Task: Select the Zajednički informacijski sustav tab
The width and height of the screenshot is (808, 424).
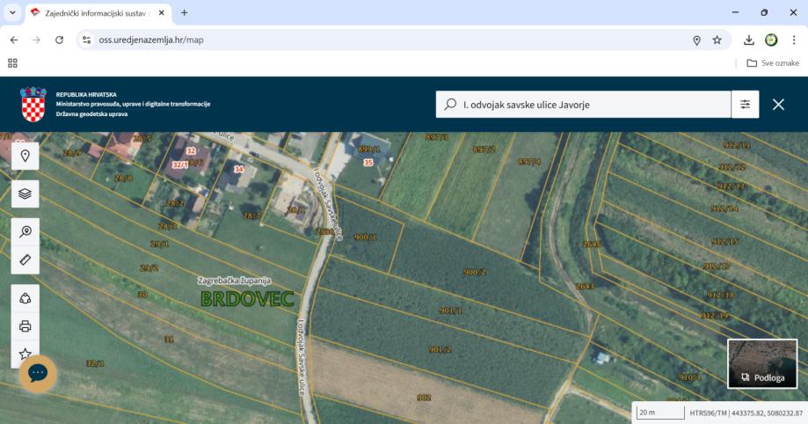Action: pos(98,13)
